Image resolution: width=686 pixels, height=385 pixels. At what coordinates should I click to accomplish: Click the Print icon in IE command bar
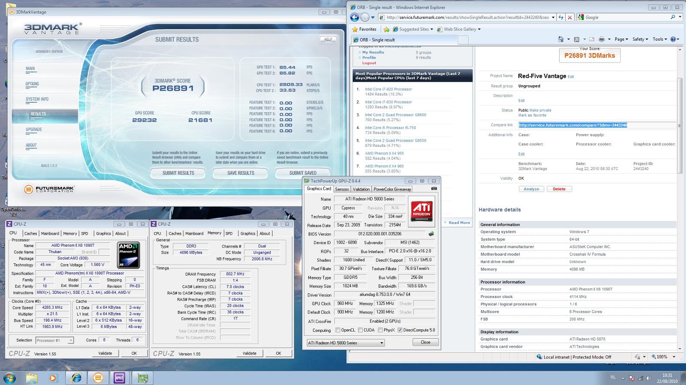point(602,39)
